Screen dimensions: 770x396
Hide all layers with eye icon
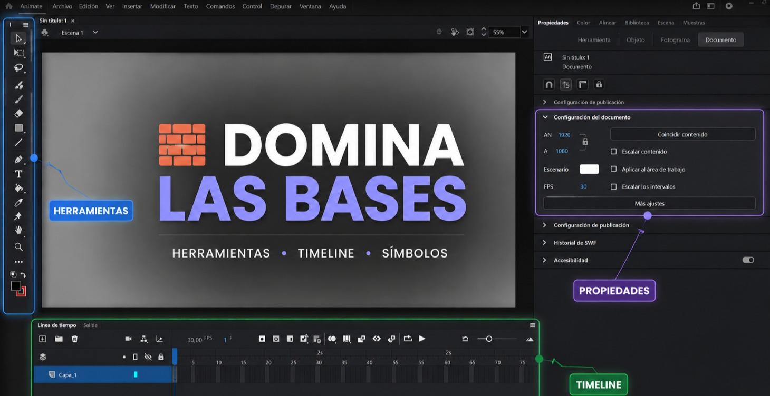coord(148,357)
